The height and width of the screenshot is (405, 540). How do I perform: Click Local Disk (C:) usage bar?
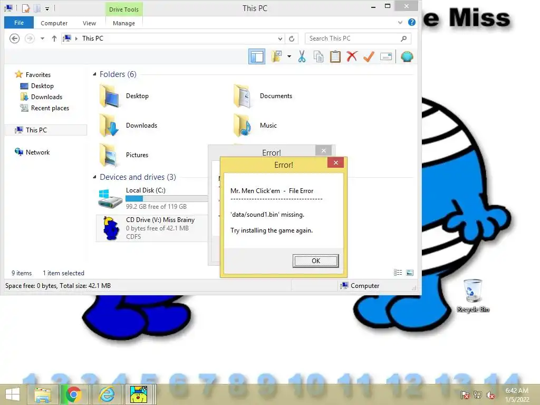(x=167, y=198)
